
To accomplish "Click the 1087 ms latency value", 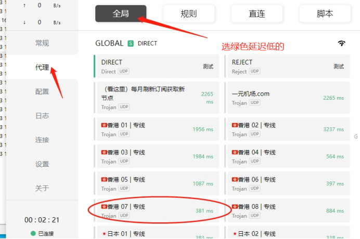I will coord(203,183).
